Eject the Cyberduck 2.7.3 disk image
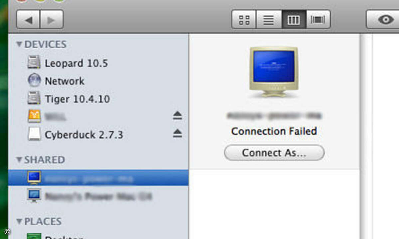 [178, 133]
